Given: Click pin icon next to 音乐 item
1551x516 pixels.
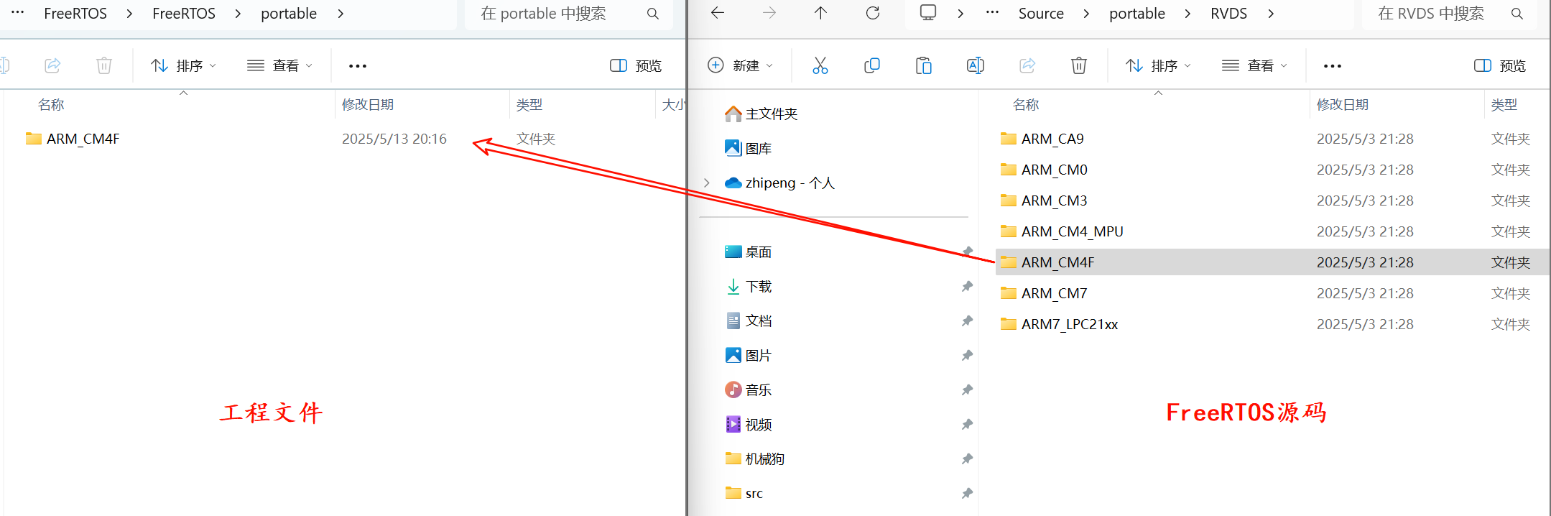Looking at the screenshot, I should click(967, 390).
